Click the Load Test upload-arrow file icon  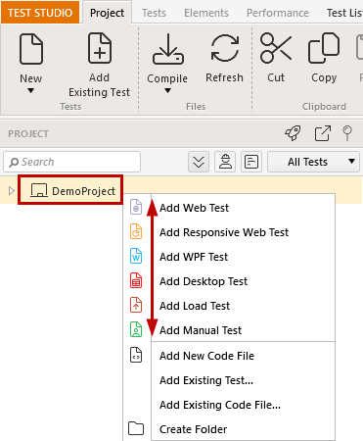(136, 305)
